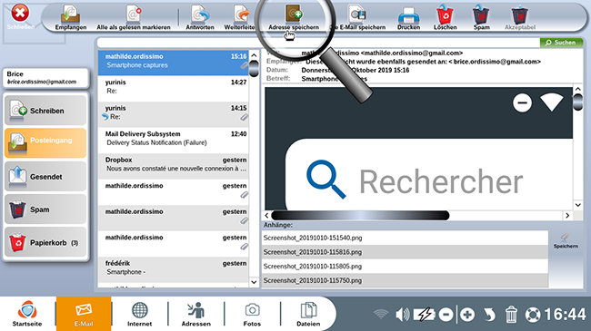
Task: Select mathilde.ordissimo 15:16 Smartphone captures mail
Action: tap(174, 63)
